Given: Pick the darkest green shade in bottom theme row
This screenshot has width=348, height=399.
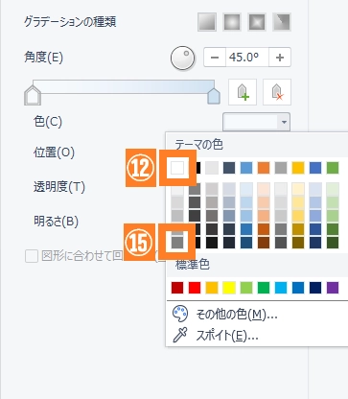Looking at the screenshot, I should pyautogui.click(x=333, y=243).
